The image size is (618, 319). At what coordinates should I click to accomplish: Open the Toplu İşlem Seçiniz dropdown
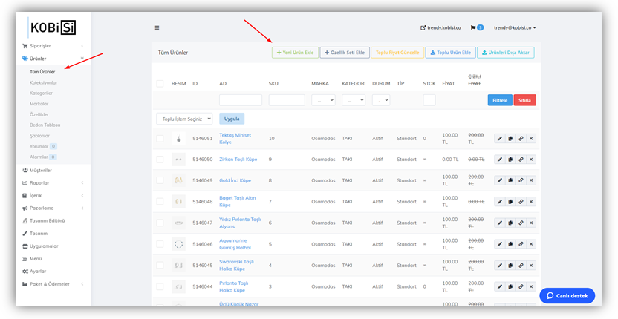184,119
